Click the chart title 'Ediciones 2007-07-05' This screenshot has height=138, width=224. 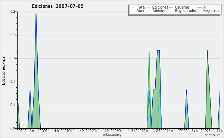click(57, 6)
